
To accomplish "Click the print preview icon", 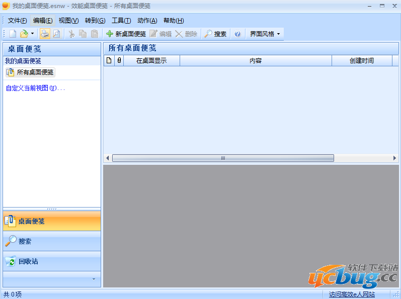I will coord(56,34).
